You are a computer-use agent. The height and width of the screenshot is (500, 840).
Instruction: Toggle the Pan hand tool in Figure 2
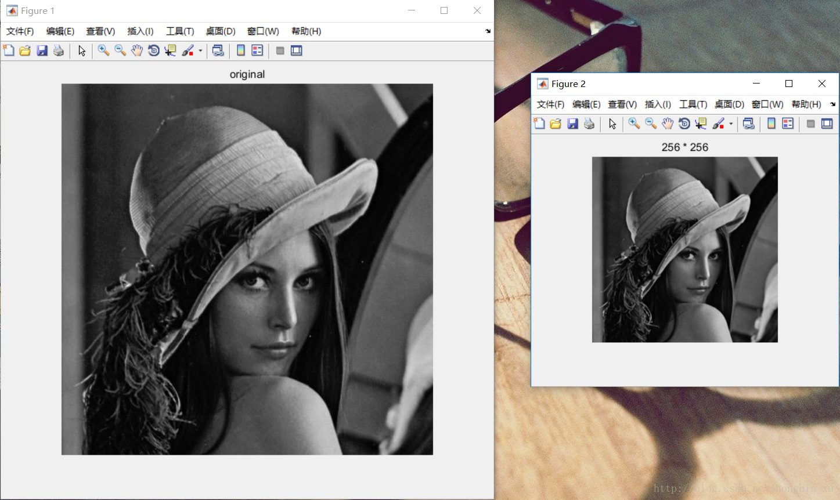pos(668,124)
